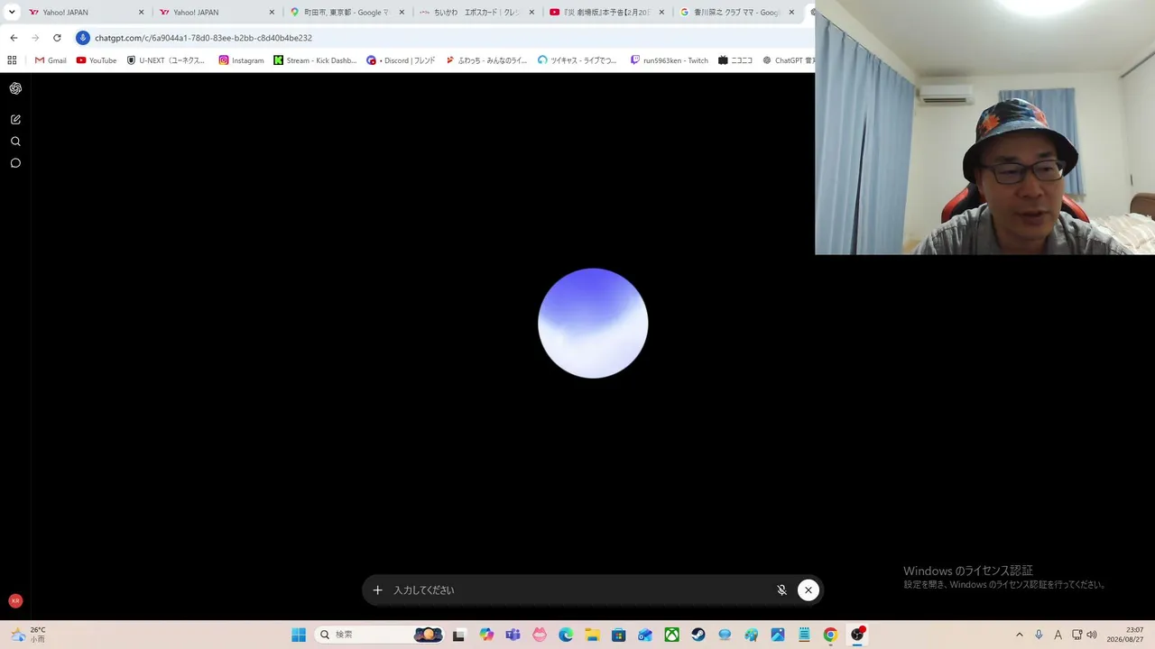Open Google Chrome on the taskbar
1155x649 pixels.
coord(830,635)
